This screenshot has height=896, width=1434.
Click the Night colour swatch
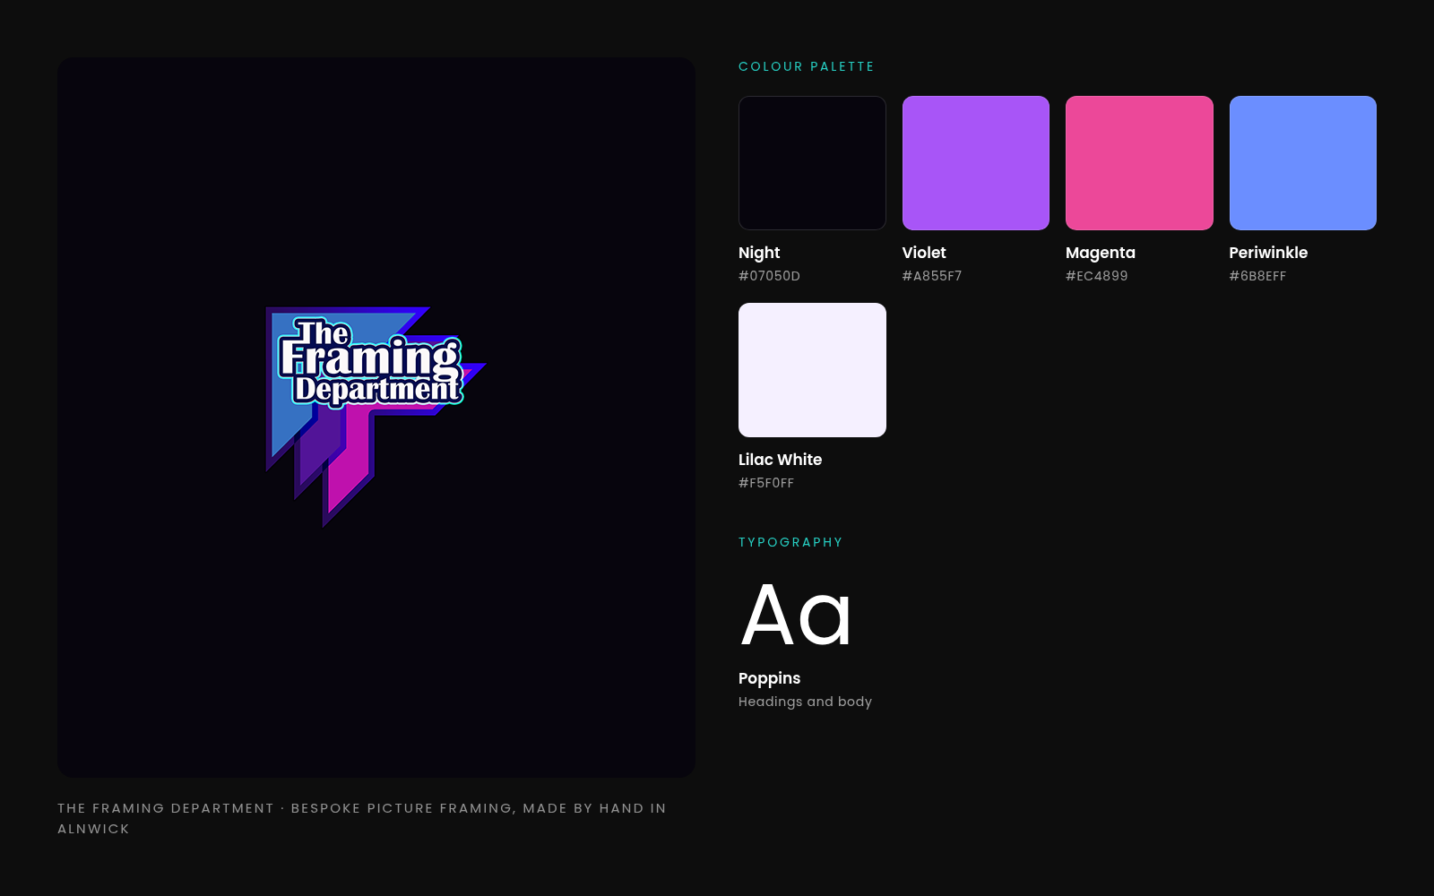pyautogui.click(x=812, y=163)
